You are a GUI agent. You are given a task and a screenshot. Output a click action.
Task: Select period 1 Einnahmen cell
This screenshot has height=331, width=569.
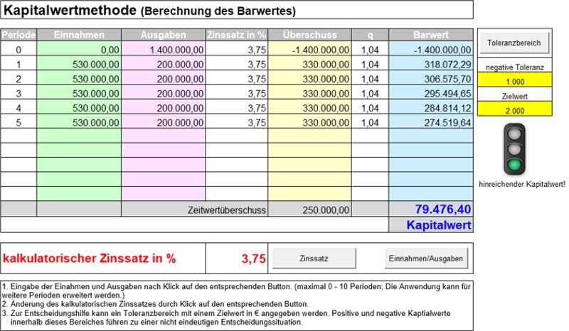click(78, 64)
